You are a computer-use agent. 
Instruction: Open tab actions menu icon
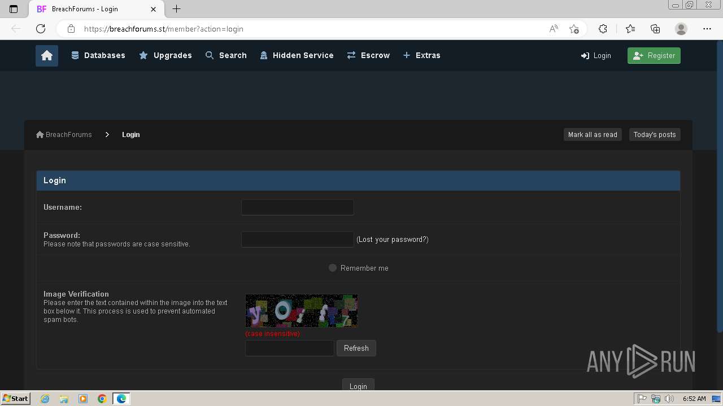pos(14,9)
